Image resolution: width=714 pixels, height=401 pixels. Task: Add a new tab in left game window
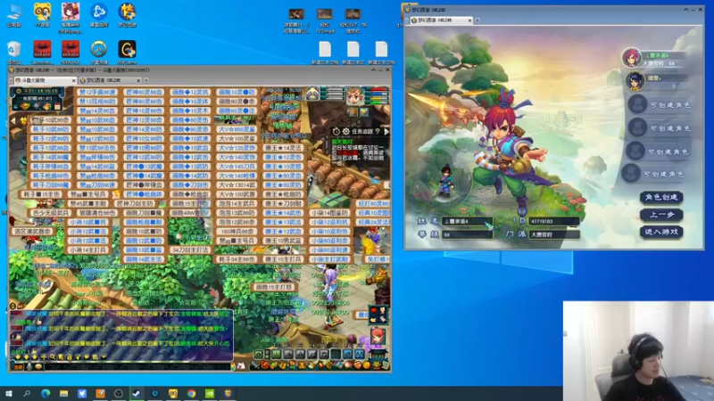point(146,80)
